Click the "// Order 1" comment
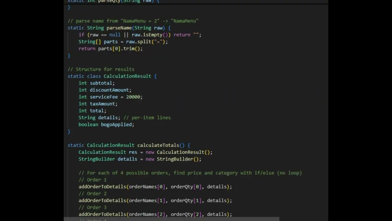Screen dimensions: 392x221 click(92, 180)
